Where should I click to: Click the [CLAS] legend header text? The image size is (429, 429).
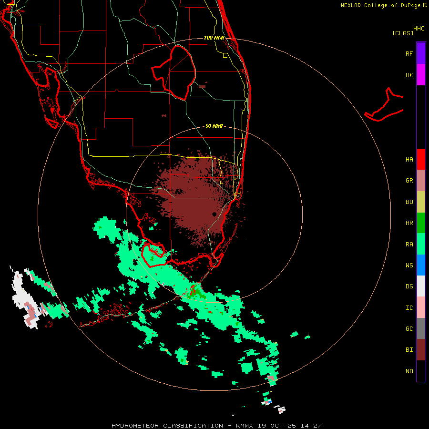[403, 33]
